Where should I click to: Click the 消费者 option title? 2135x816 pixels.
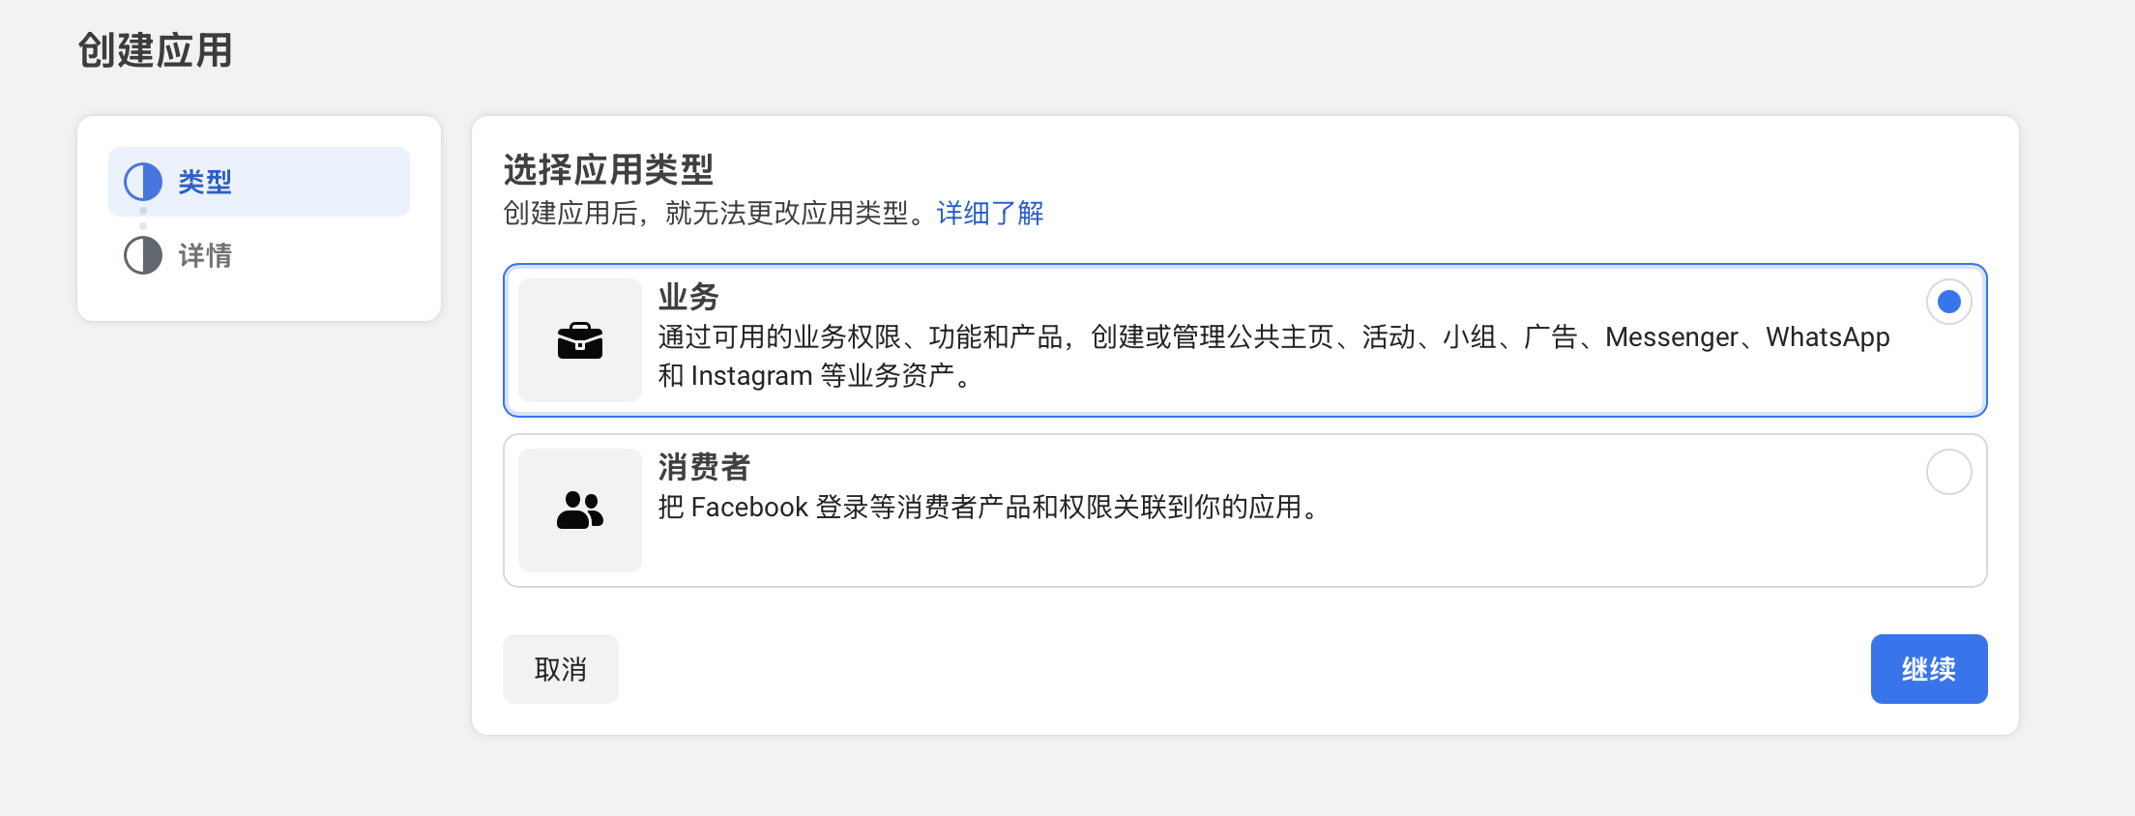(x=704, y=467)
